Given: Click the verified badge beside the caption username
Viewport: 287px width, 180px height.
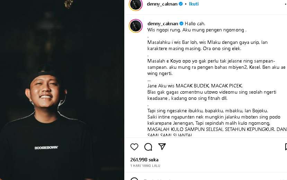Looking at the screenshot, I should (181, 23).
